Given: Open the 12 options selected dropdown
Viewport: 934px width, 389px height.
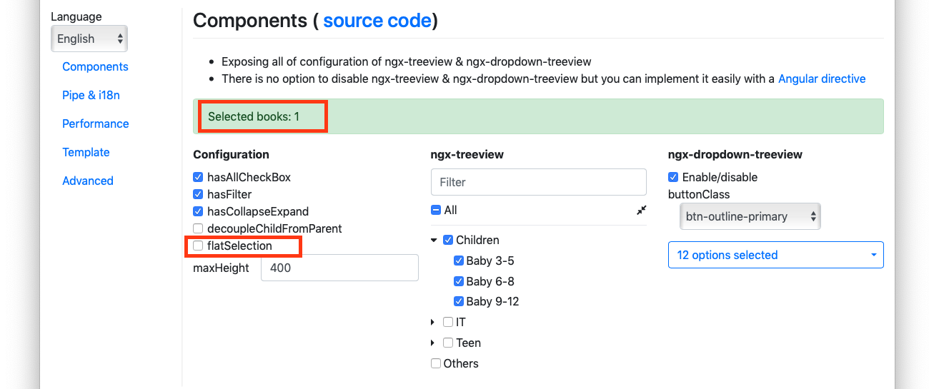Looking at the screenshot, I should point(775,255).
